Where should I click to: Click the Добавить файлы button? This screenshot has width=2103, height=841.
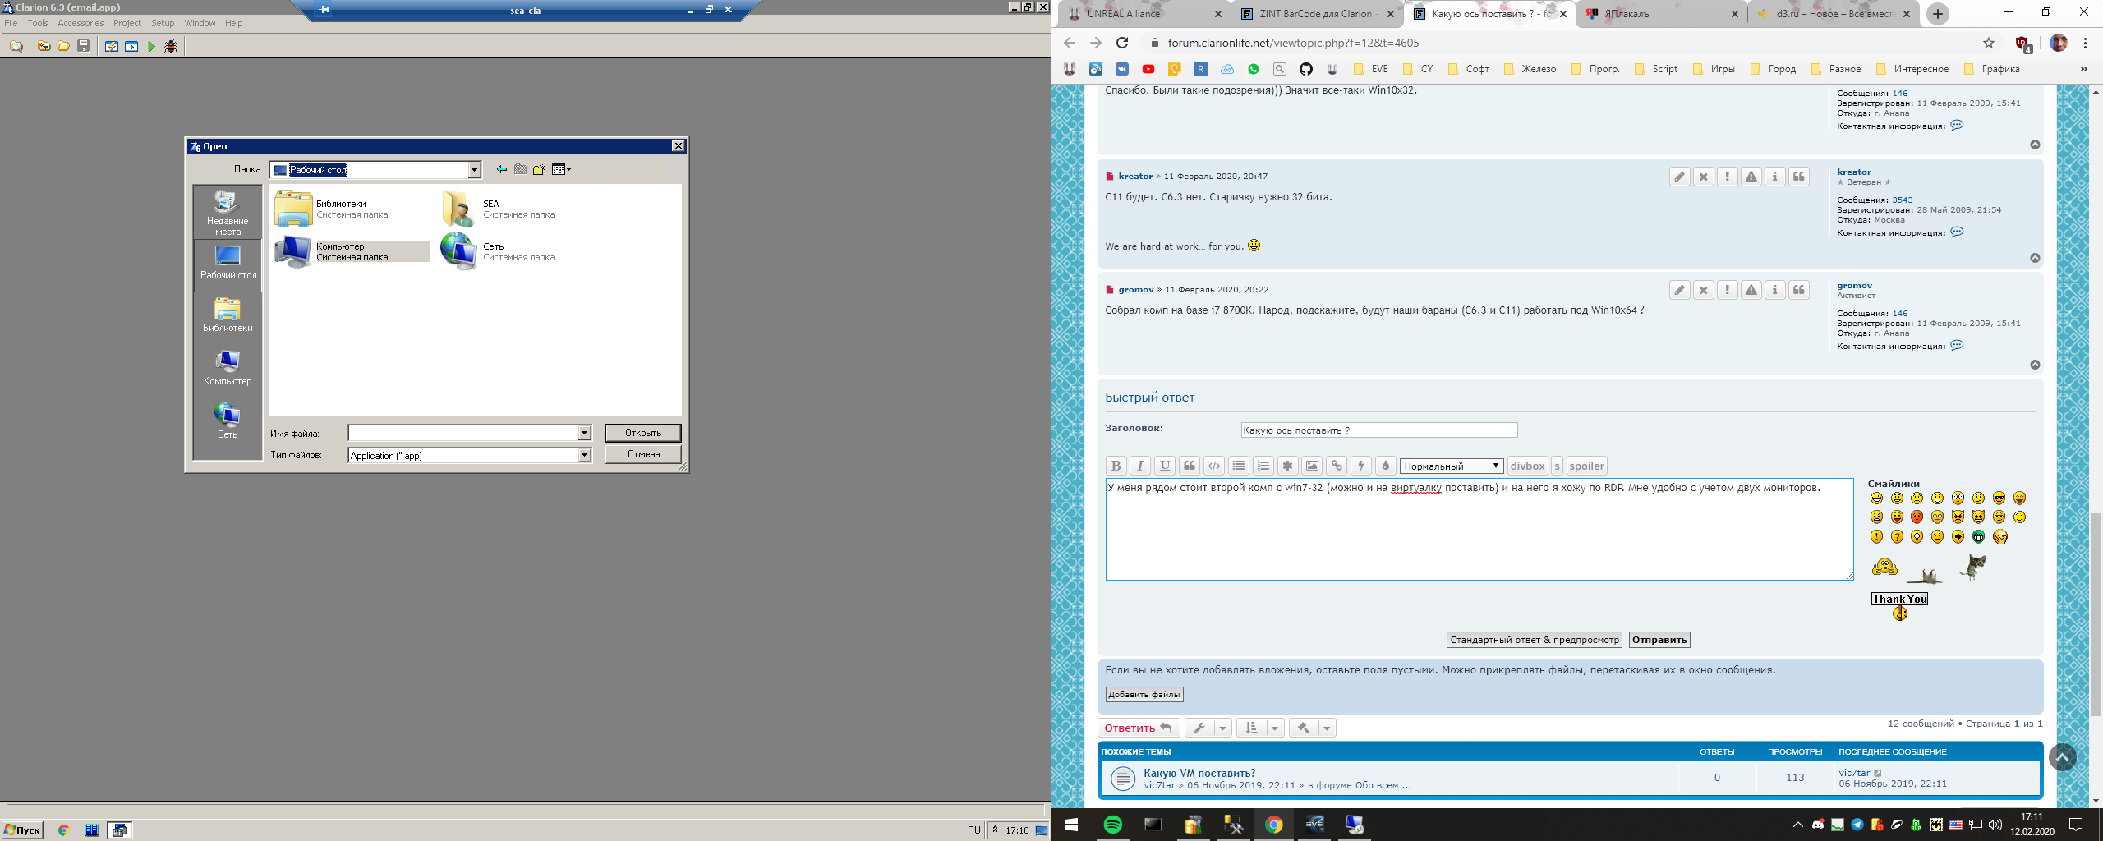(1144, 695)
